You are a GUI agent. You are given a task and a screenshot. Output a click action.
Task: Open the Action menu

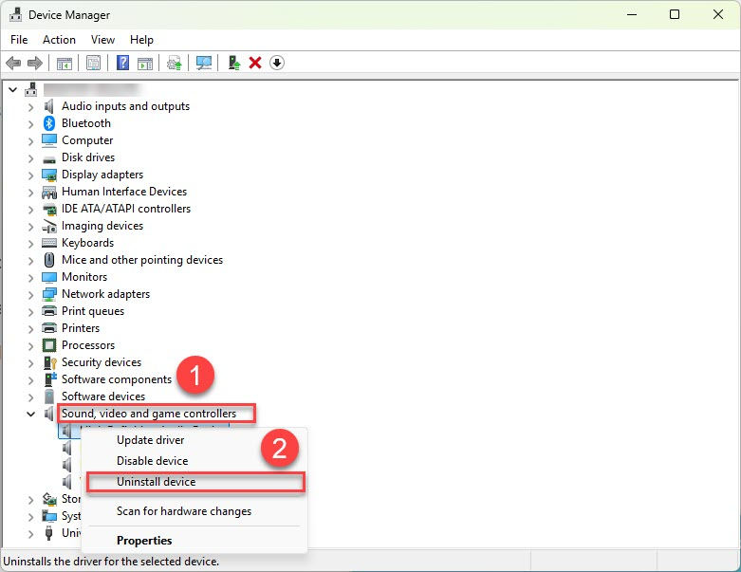tap(59, 40)
